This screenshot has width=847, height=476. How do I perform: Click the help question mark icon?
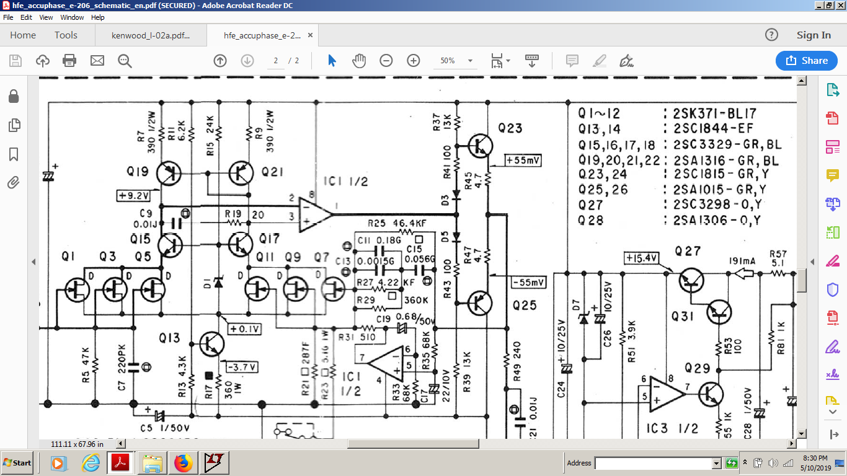click(x=771, y=35)
